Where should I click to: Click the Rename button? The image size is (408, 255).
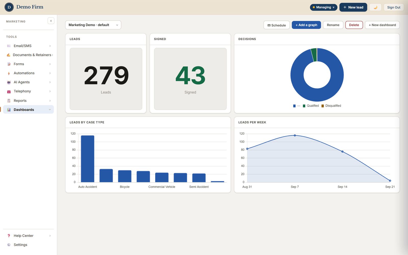pyautogui.click(x=333, y=25)
